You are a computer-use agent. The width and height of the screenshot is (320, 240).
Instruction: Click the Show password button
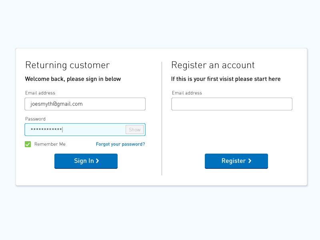click(134, 130)
